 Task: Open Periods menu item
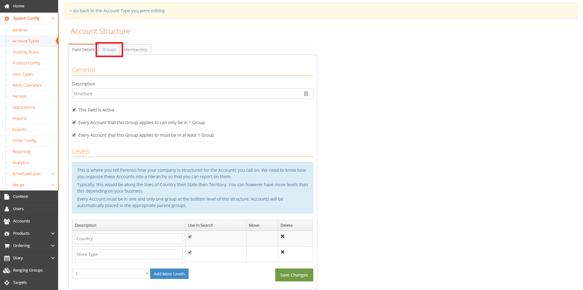click(19, 96)
